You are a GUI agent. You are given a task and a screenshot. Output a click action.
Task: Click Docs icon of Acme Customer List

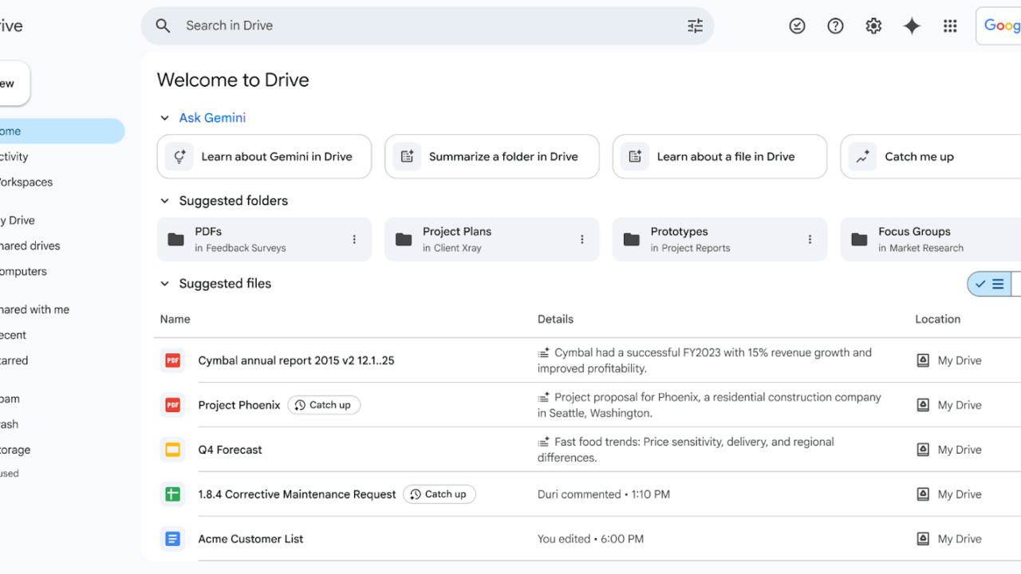172,539
